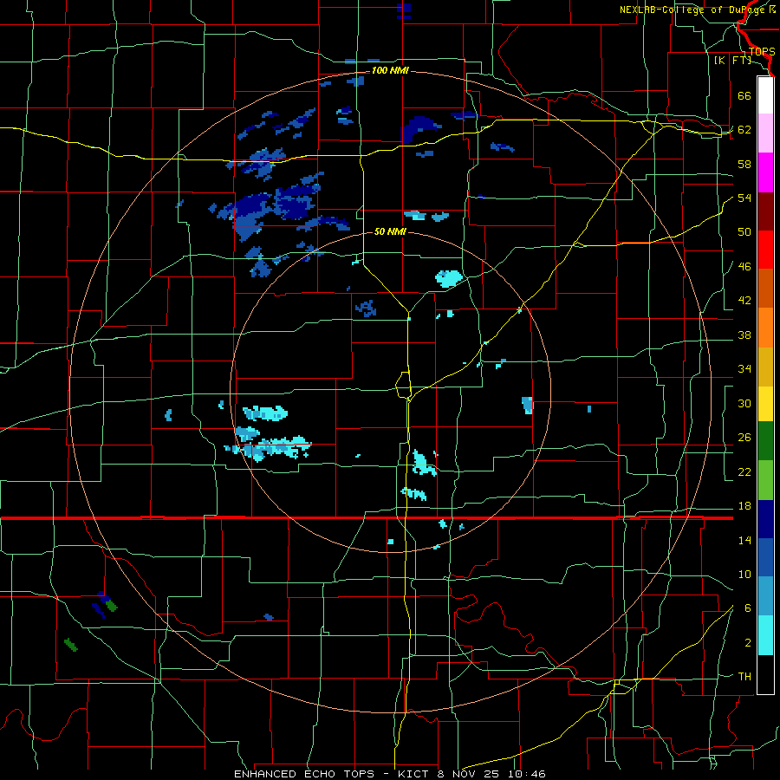Click the legend value '42'
Image resolution: width=780 pixels, height=780 pixels.
point(744,301)
